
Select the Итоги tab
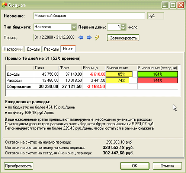point(68,48)
